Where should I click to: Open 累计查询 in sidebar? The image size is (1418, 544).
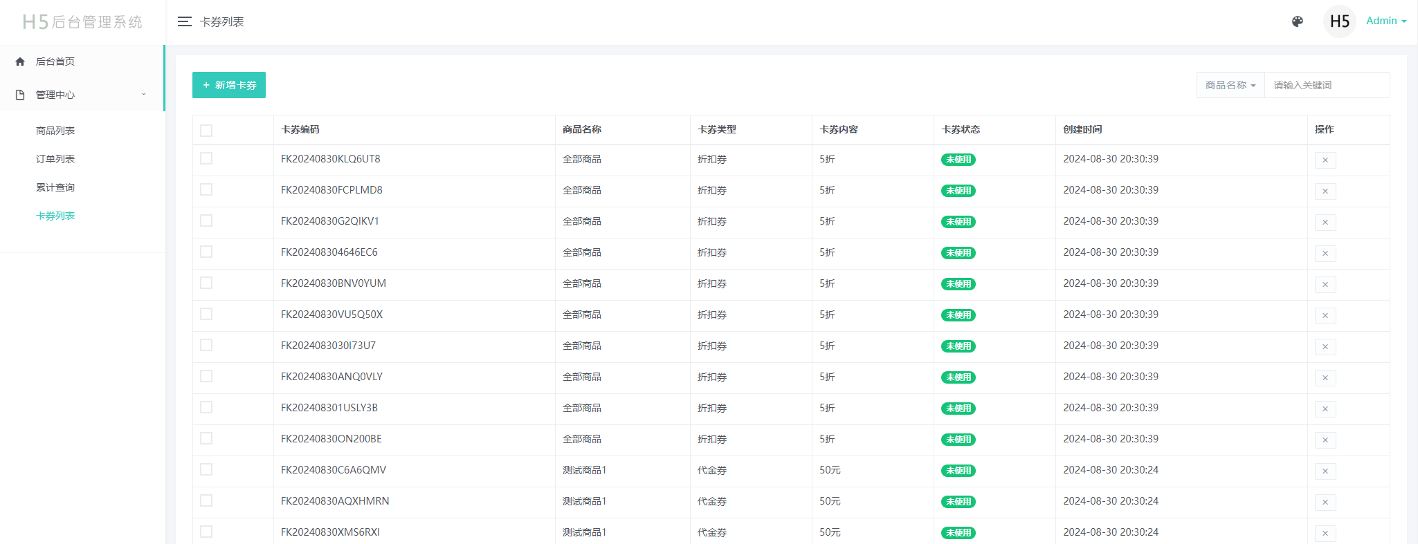[55, 187]
